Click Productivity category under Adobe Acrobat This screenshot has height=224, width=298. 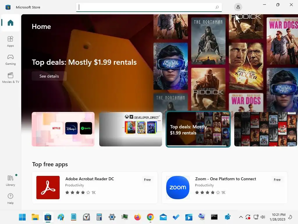tap(74, 185)
